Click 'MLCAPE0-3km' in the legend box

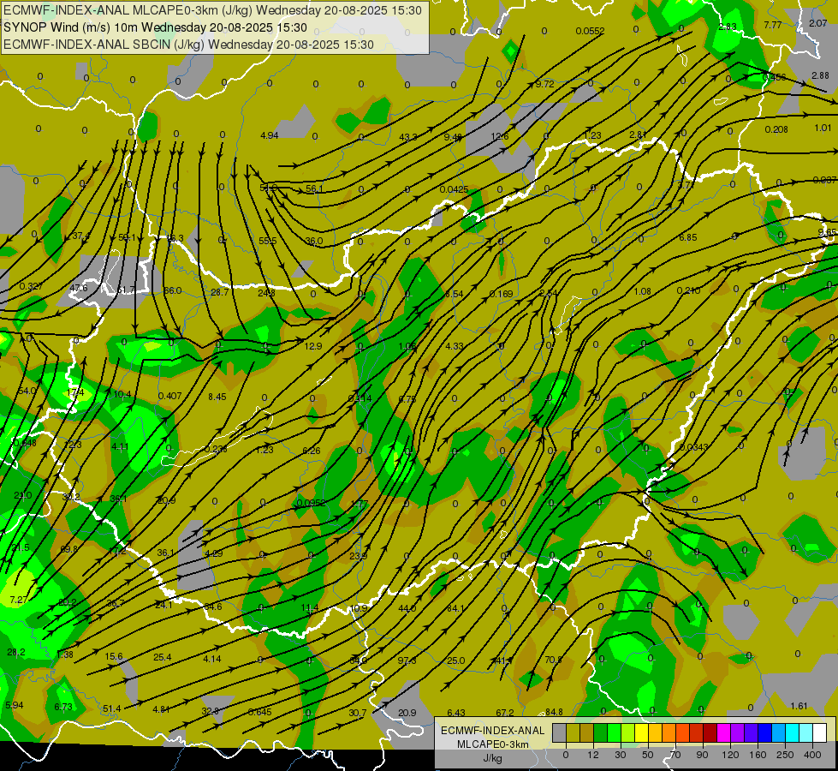(x=492, y=744)
